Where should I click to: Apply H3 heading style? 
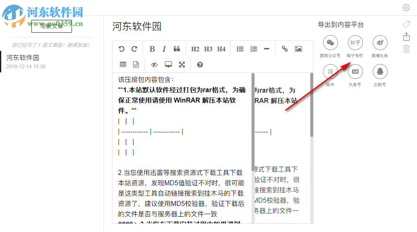point(208,49)
